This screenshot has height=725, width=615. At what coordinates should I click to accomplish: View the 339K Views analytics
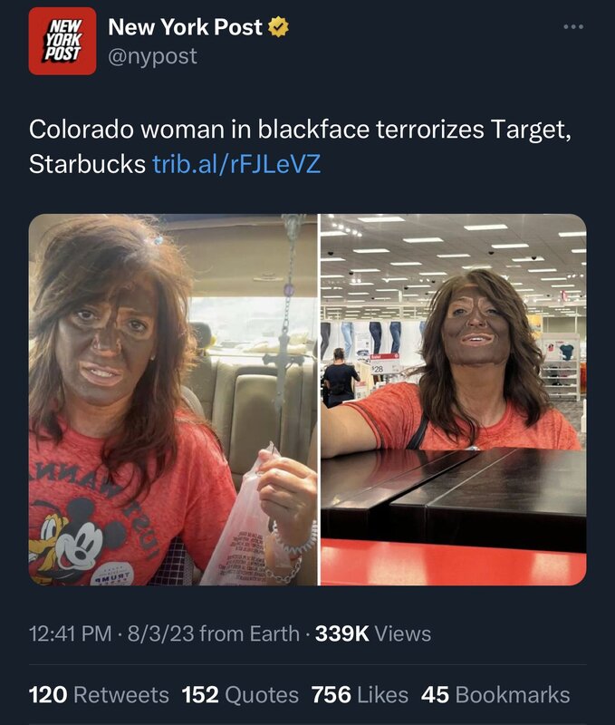[x=373, y=633]
